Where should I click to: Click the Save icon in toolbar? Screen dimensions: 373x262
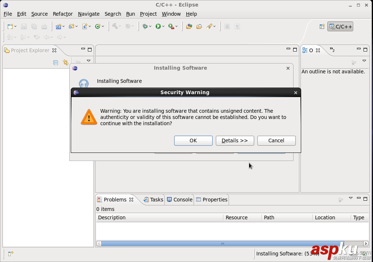point(24,26)
